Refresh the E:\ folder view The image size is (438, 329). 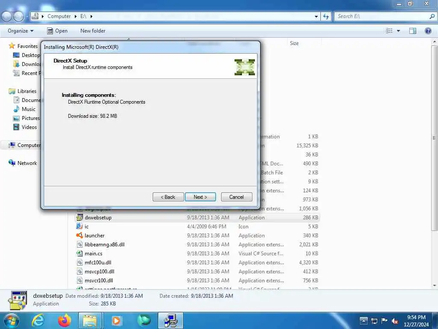point(326,17)
